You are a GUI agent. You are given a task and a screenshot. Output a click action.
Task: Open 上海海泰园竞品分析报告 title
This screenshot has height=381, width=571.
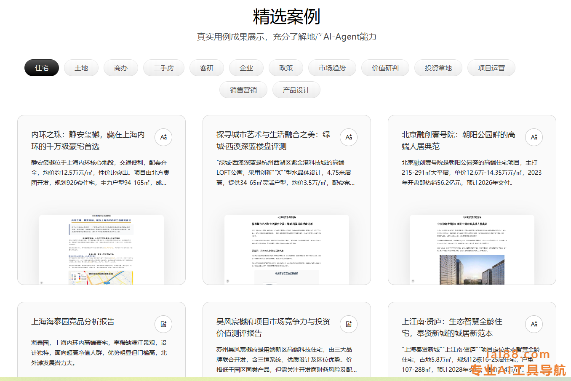73,322
